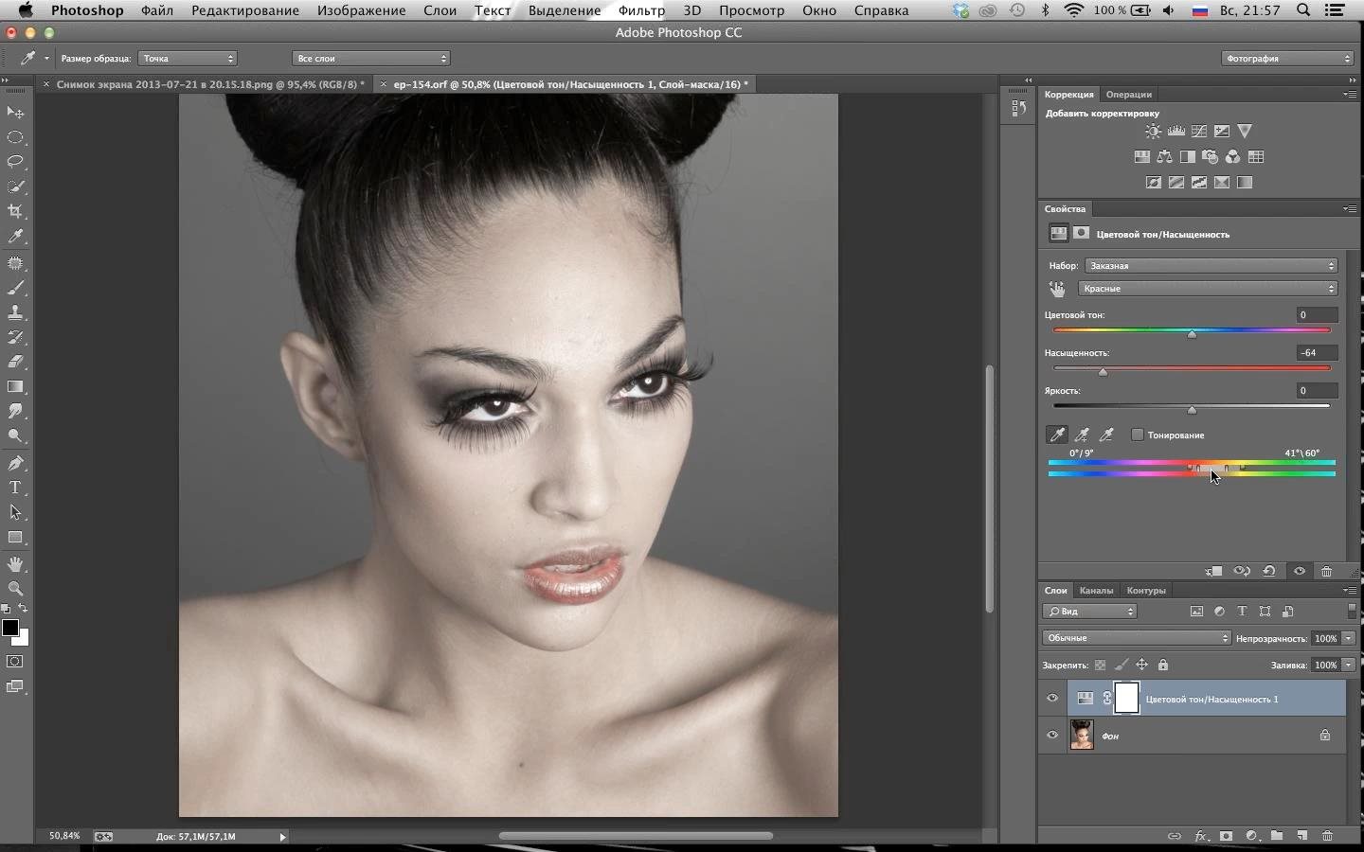Open the Набор preset dropdown
The height and width of the screenshot is (852, 1364).
1211,266
